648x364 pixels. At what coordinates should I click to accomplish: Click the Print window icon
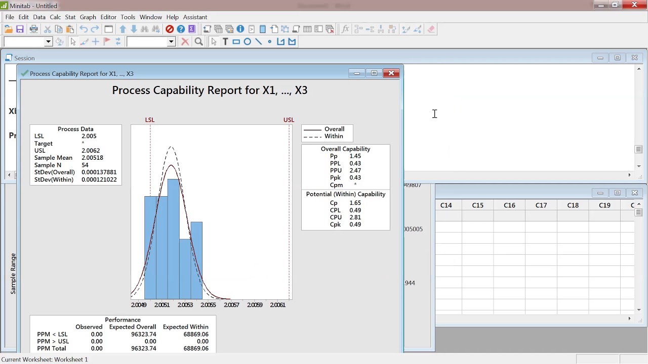pyautogui.click(x=33, y=29)
